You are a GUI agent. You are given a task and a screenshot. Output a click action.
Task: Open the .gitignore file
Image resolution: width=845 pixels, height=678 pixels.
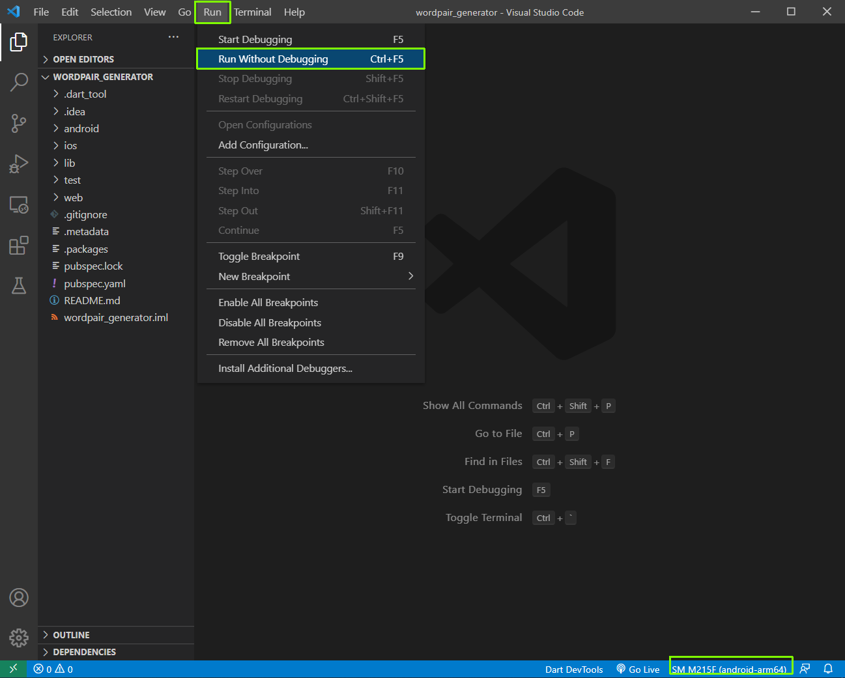[x=116, y=215]
